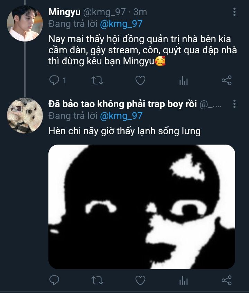Open the Mingyu display name
This screenshot has width=249, height=293.
[64, 12]
